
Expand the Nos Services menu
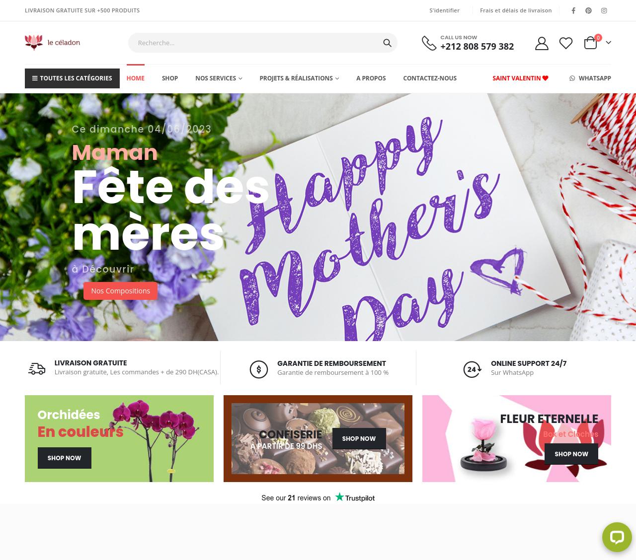(219, 78)
